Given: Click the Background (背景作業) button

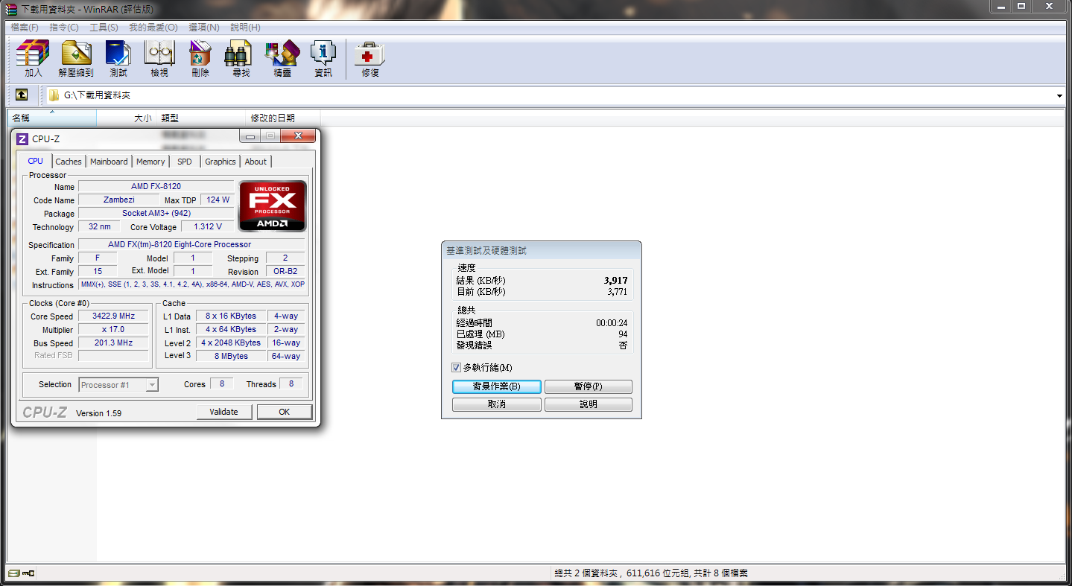Looking at the screenshot, I should [497, 387].
